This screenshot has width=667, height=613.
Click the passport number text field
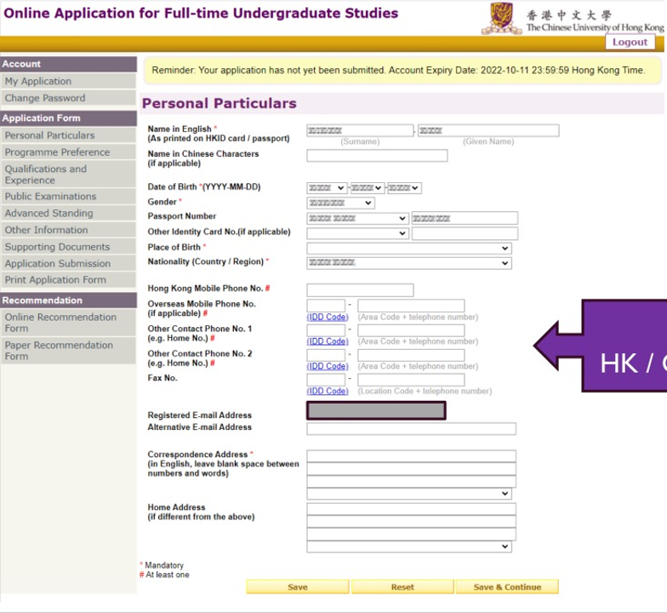coord(465,218)
